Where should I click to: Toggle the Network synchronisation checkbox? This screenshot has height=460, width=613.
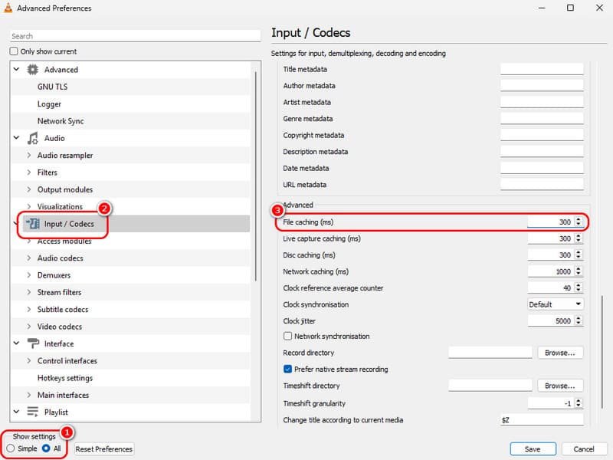(x=288, y=337)
